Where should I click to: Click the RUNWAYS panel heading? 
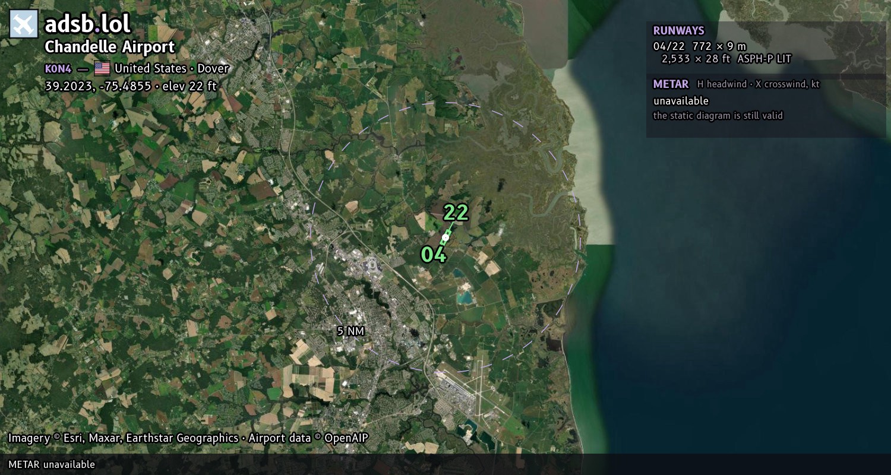click(x=678, y=31)
